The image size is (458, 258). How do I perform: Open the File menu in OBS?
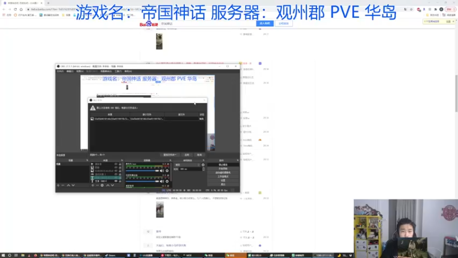(x=60, y=71)
